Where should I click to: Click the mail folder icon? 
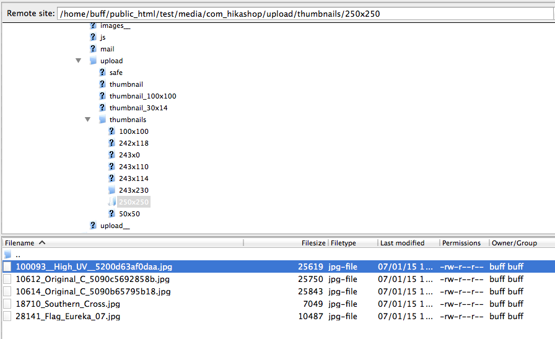click(93, 48)
